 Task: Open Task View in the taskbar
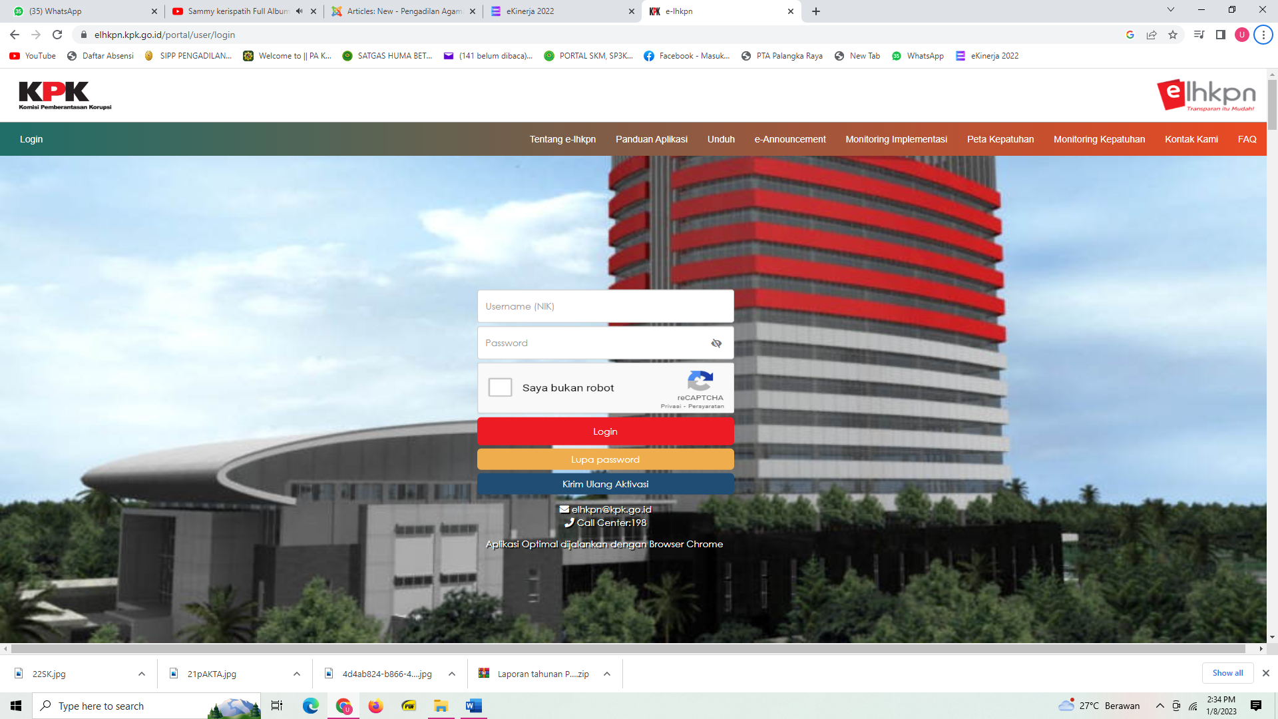coord(277,706)
